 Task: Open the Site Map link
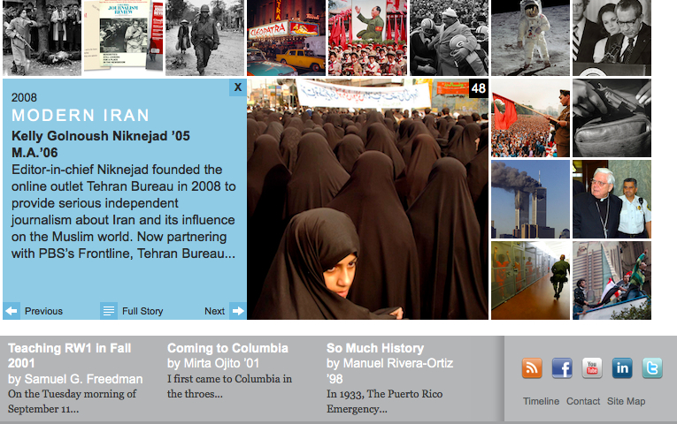pyautogui.click(x=626, y=401)
